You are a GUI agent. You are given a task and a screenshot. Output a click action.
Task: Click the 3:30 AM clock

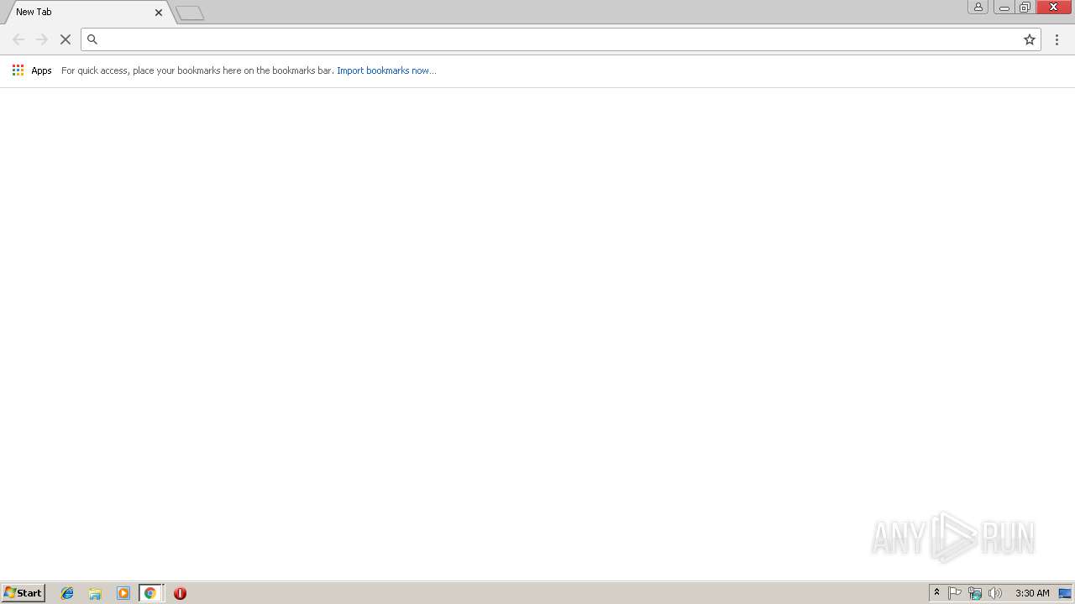click(1032, 593)
